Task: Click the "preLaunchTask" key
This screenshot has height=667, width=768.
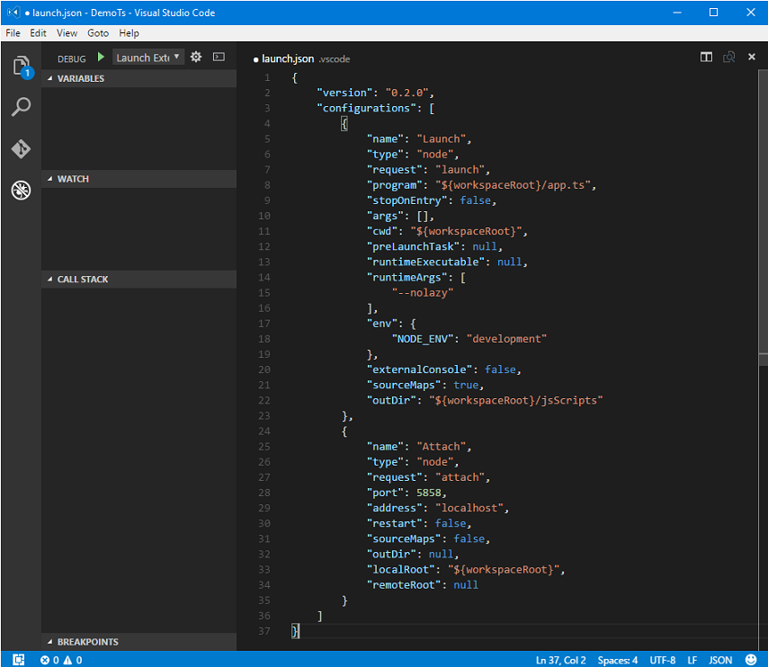Action: 413,246
